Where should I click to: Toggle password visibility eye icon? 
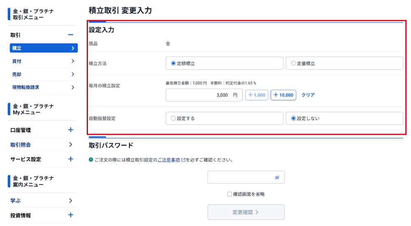coord(277,178)
